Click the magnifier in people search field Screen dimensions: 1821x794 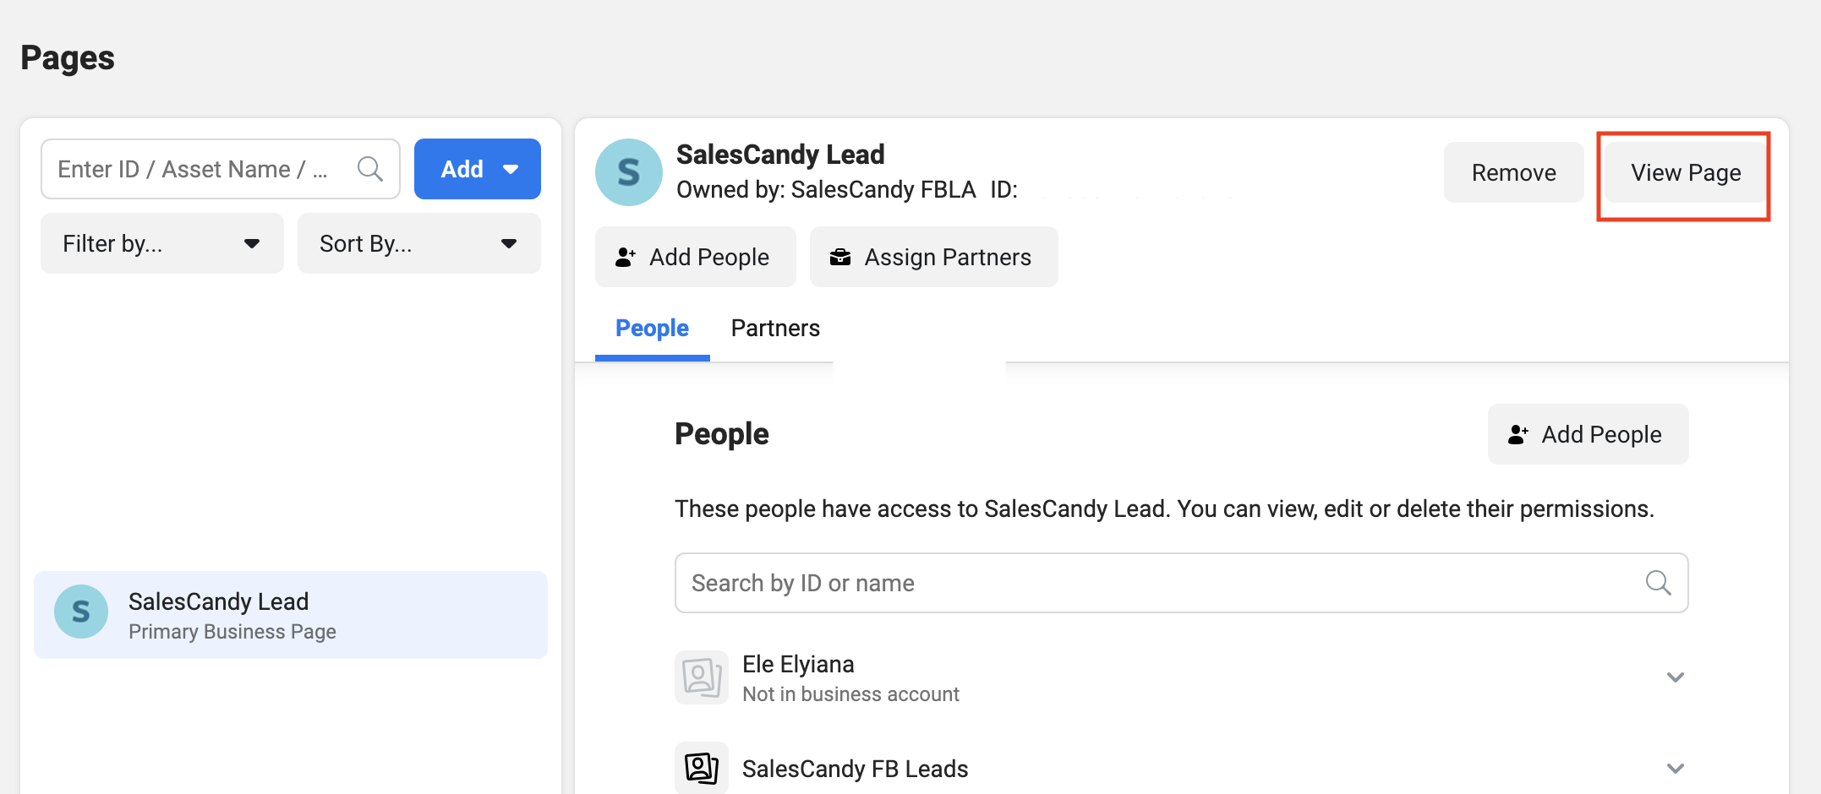point(1658,583)
